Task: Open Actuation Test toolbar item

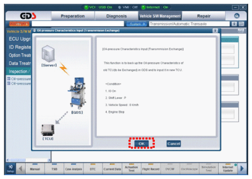Action: point(131,169)
